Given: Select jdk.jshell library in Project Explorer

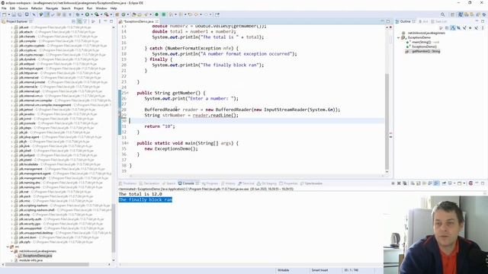Looking at the screenshot, I should 25,151.
